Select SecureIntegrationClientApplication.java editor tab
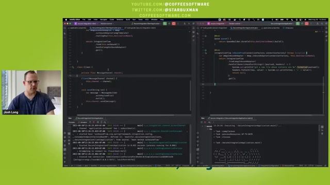330x185 pixels. coord(107,28)
